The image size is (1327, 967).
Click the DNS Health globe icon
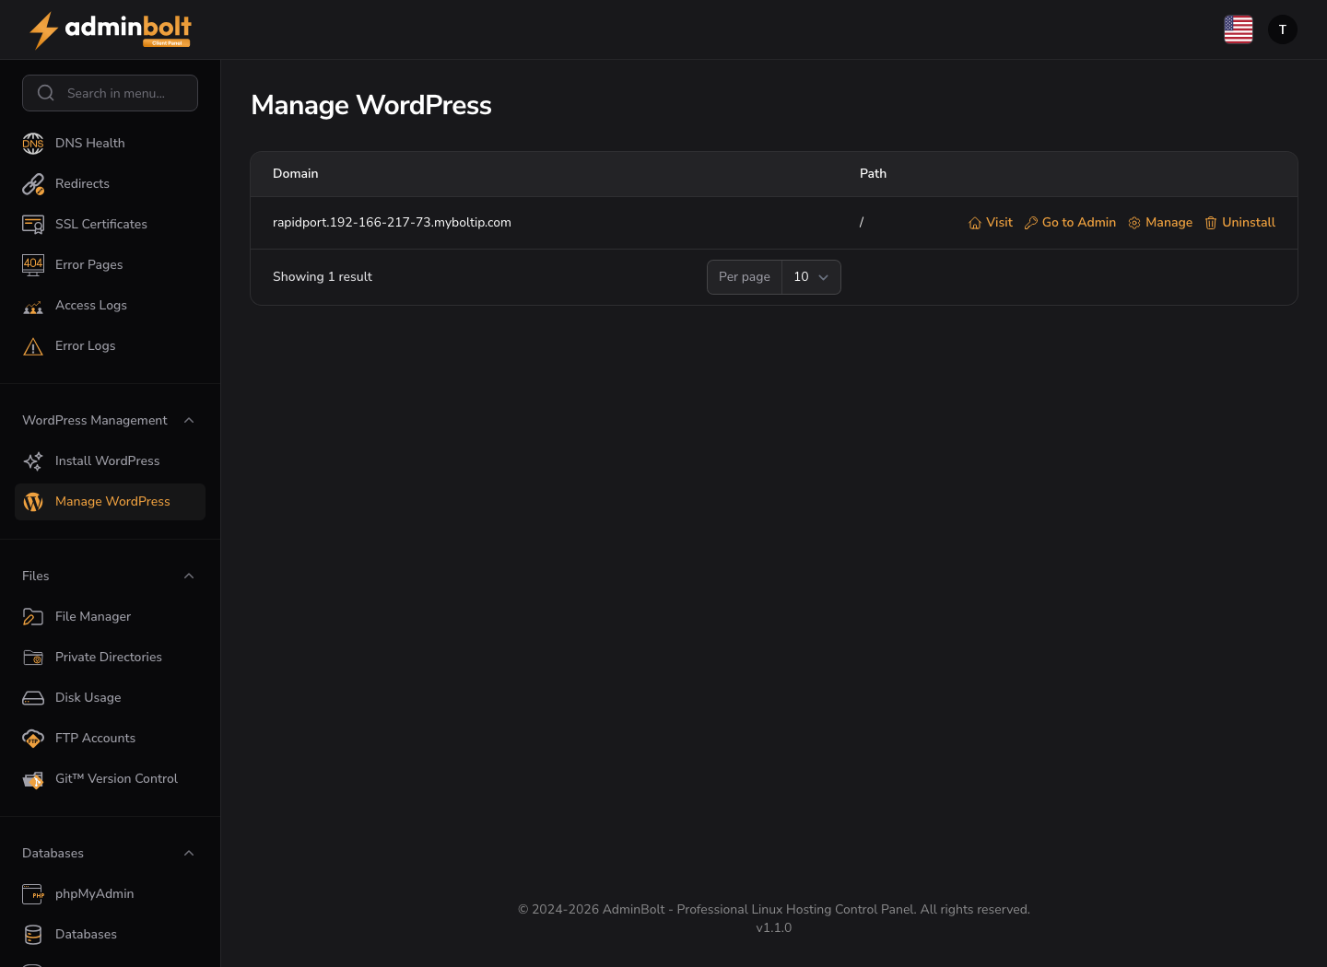[33, 143]
